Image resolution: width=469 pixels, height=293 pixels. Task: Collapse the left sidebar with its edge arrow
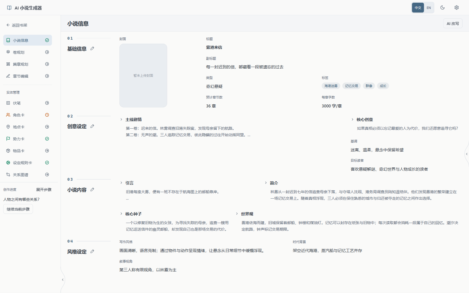63,280
